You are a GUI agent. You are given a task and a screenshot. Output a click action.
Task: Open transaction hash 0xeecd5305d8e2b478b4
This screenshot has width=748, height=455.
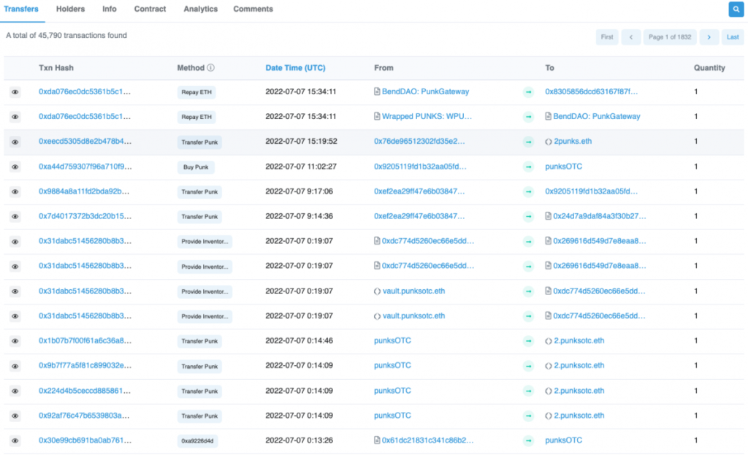85,141
